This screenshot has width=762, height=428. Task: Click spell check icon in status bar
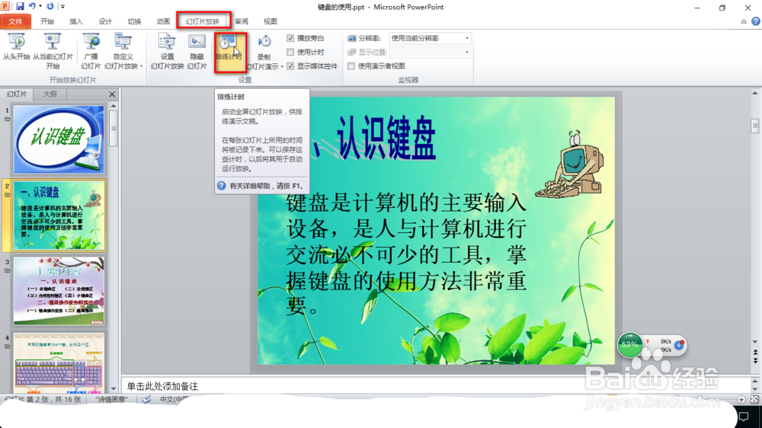click(x=146, y=399)
